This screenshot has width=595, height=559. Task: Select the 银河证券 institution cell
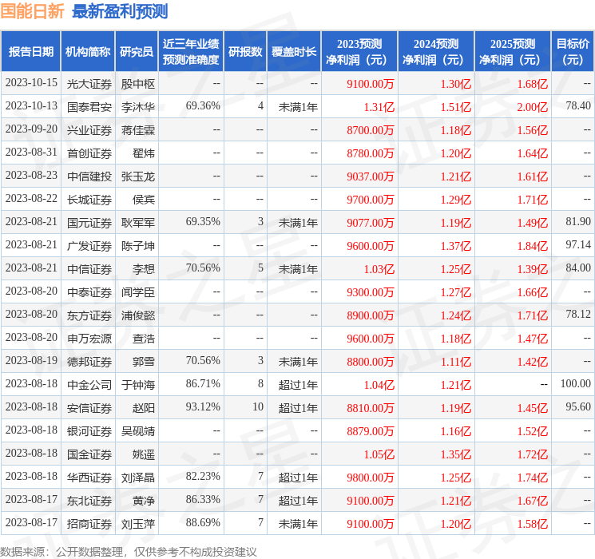click(x=89, y=431)
